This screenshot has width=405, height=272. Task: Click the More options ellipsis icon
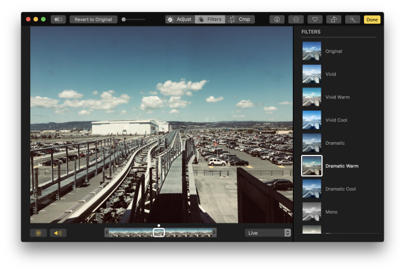296,20
